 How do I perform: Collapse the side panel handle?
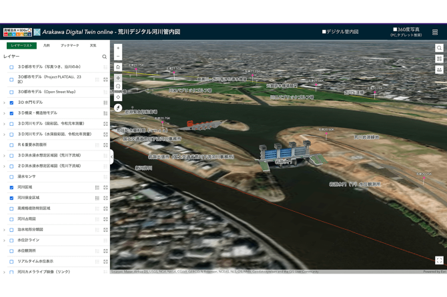111,156
